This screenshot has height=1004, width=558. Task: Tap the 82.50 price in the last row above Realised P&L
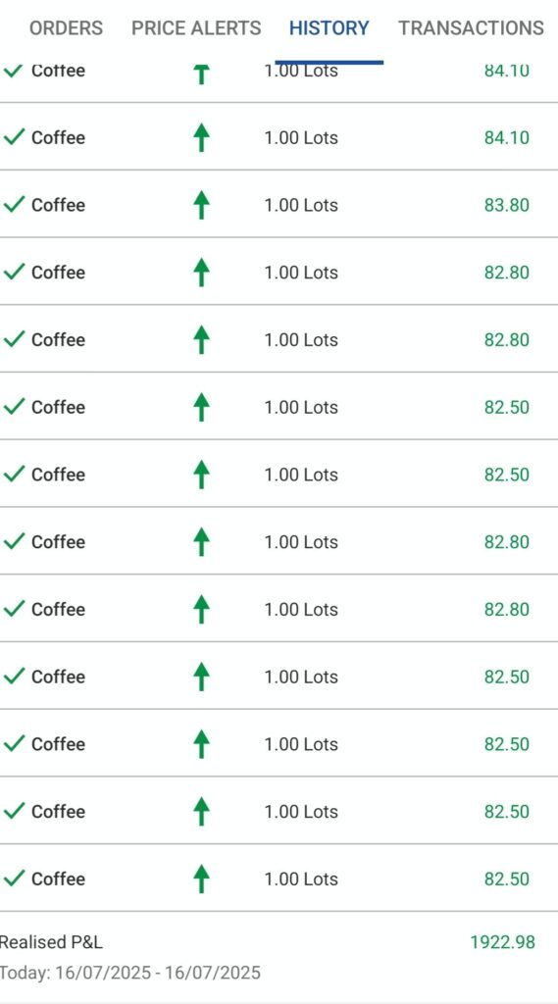(x=507, y=878)
